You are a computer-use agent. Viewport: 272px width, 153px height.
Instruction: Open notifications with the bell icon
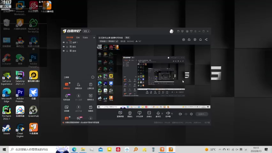[200, 39]
